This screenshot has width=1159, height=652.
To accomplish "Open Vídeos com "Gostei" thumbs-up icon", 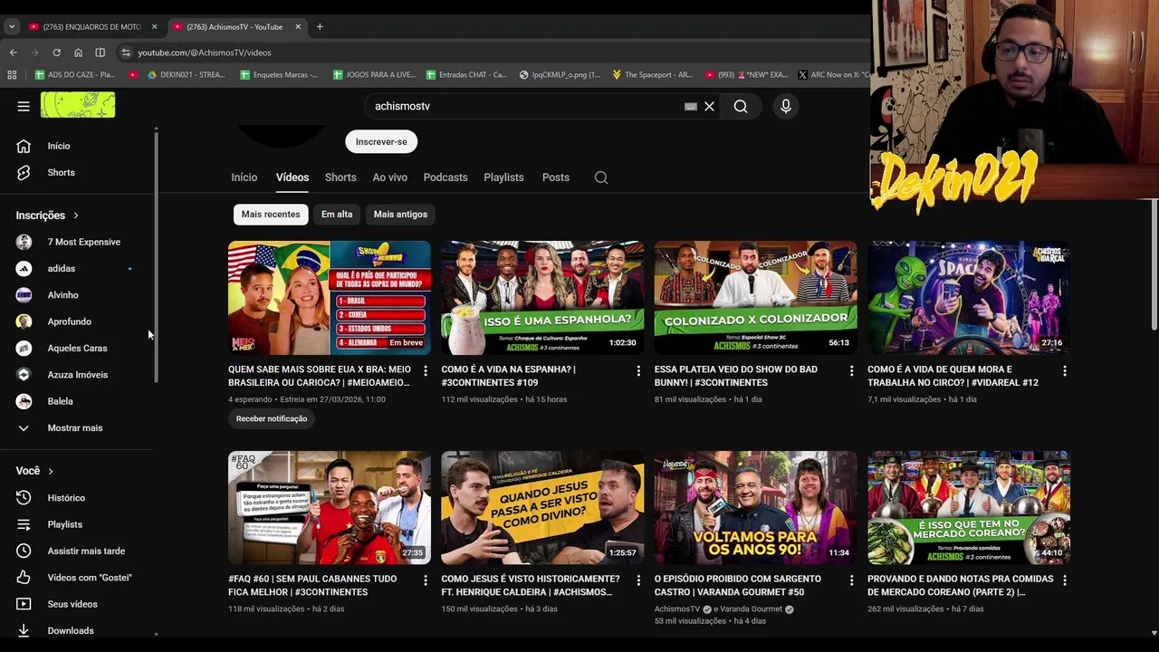I will pos(24,577).
